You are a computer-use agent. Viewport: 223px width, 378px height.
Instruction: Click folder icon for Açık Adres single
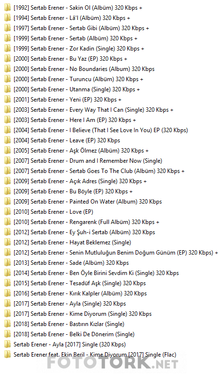point(7,181)
